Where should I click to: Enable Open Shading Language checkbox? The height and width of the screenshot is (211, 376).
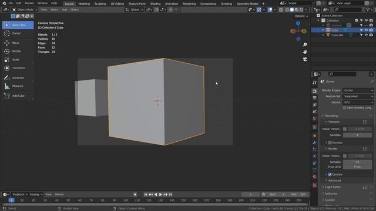point(344,108)
